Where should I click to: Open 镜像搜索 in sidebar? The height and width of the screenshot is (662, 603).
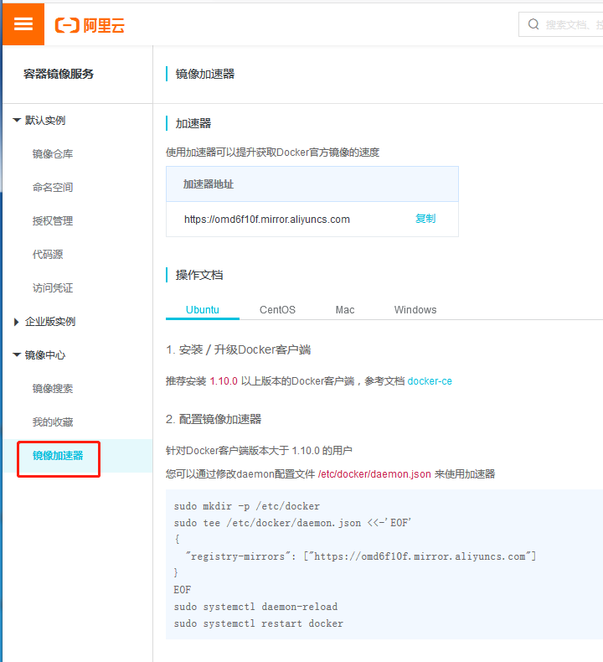[x=53, y=389]
